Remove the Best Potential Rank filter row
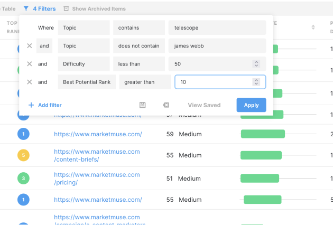 30,82
